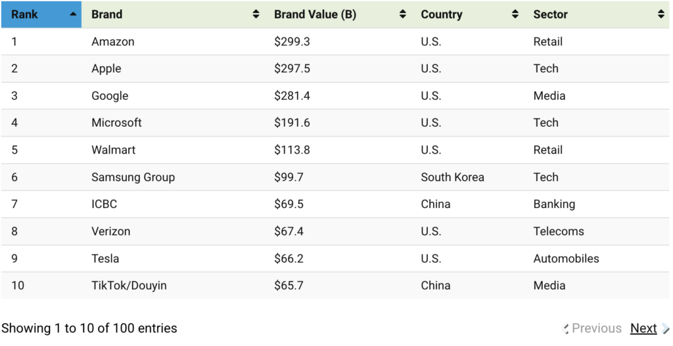Select the Sector column header
The image size is (673, 346).
550,14
